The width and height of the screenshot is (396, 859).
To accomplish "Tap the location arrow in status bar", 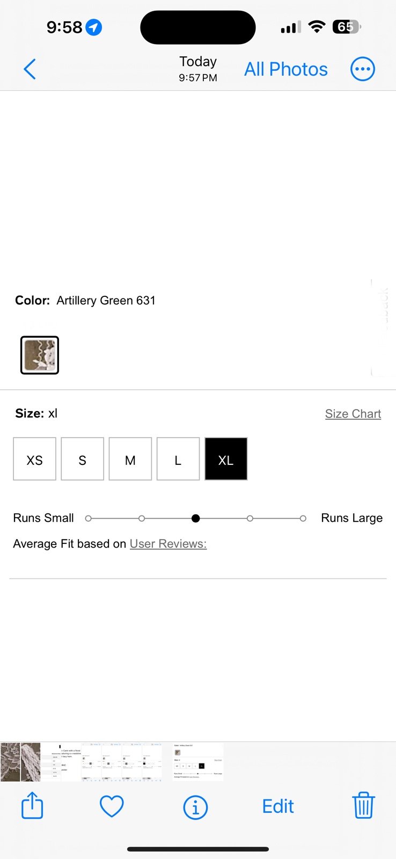I will (x=94, y=27).
